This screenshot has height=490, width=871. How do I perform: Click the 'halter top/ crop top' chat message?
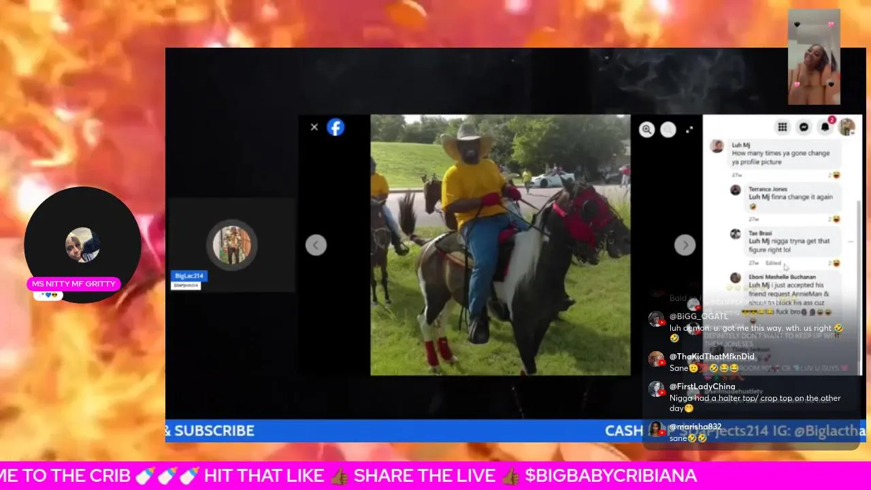[755, 403]
